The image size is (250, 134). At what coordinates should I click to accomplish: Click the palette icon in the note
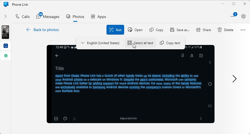pyautogui.click(x=65, y=118)
